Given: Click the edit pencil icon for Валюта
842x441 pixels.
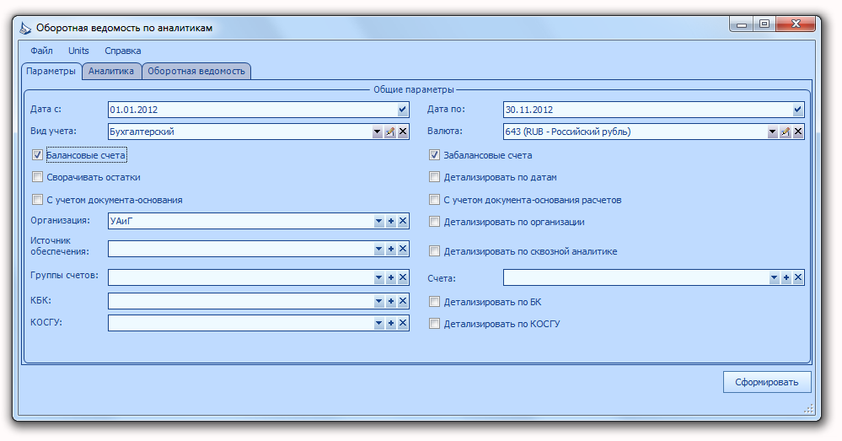Looking at the screenshot, I should coord(786,132).
